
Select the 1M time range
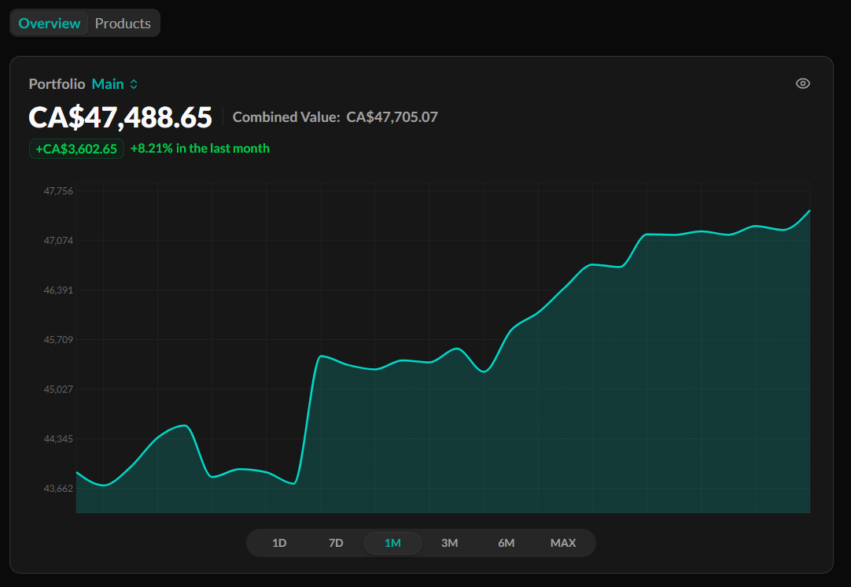coord(392,543)
